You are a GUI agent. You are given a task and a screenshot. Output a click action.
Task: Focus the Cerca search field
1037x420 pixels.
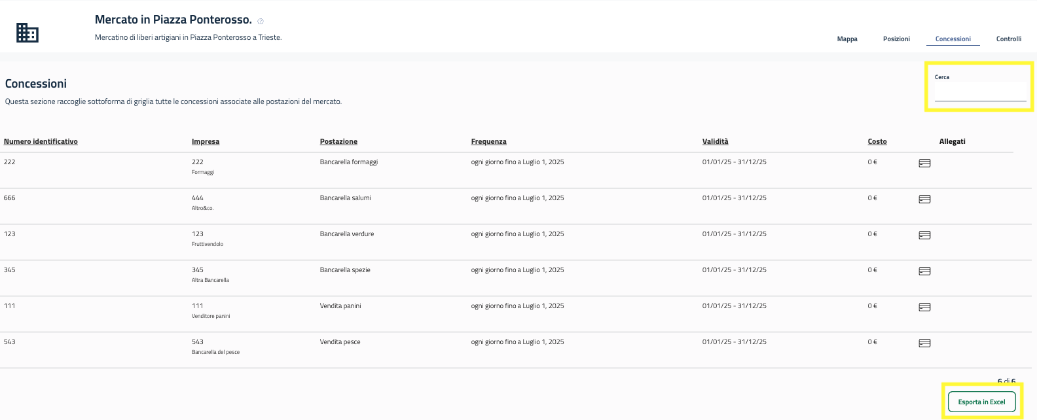(x=980, y=95)
